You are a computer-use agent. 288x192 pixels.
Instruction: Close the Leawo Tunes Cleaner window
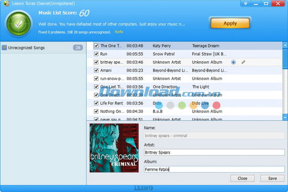[278, 3]
